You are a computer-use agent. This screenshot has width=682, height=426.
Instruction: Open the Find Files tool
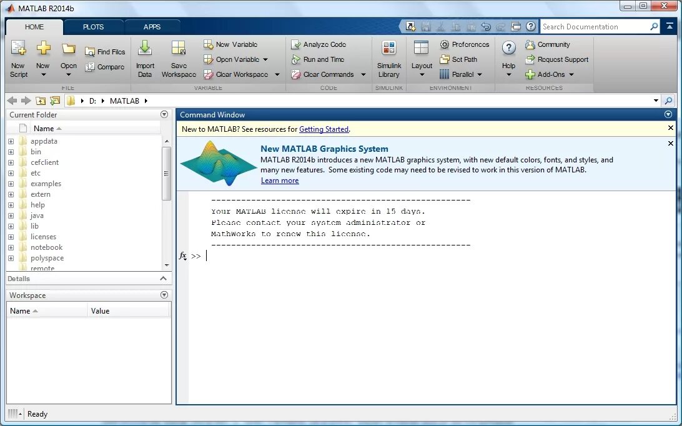105,52
